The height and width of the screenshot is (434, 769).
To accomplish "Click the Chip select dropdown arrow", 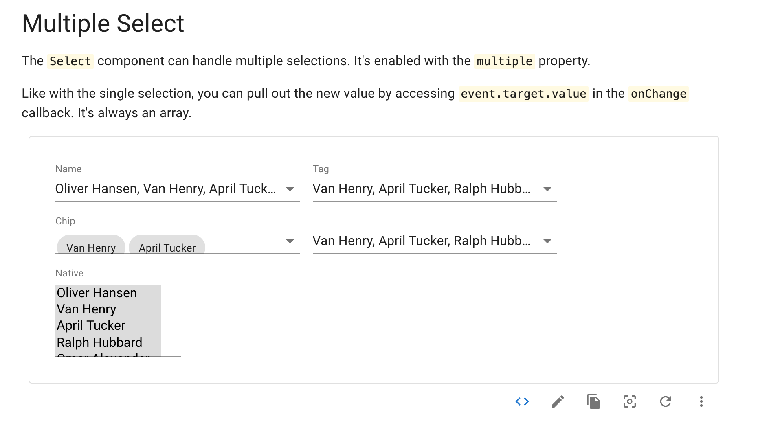I will (x=290, y=241).
